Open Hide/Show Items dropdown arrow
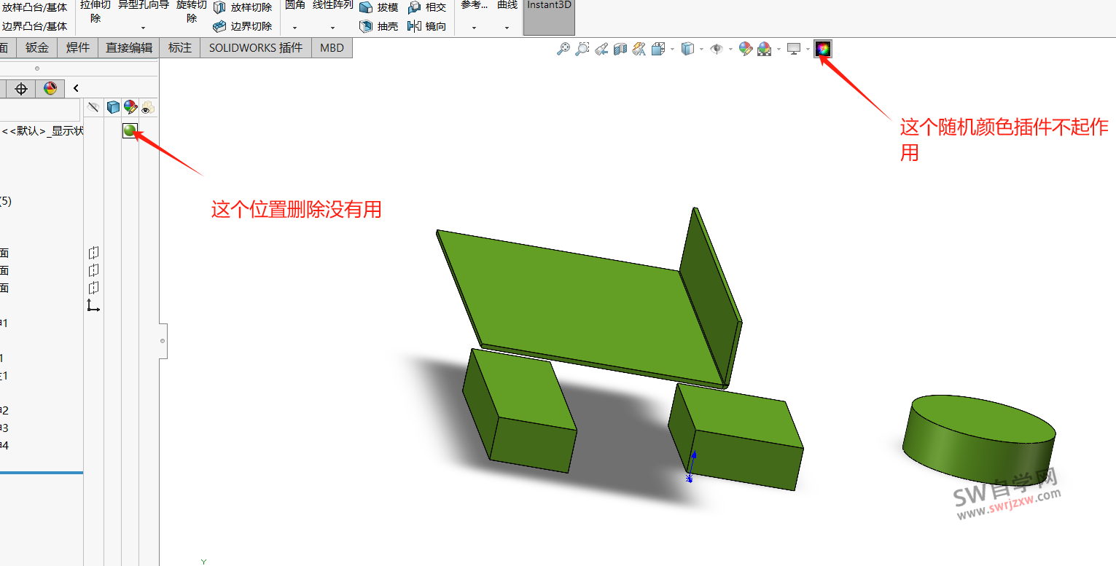The width and height of the screenshot is (1116, 566). (730, 50)
